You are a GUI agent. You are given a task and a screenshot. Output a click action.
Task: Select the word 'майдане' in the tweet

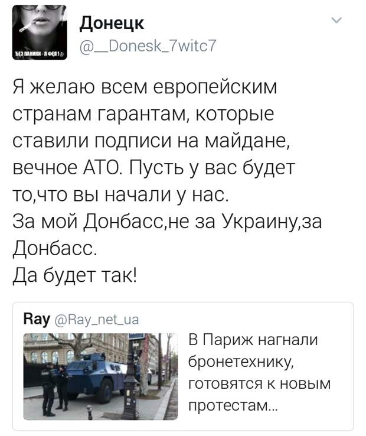coord(247,141)
